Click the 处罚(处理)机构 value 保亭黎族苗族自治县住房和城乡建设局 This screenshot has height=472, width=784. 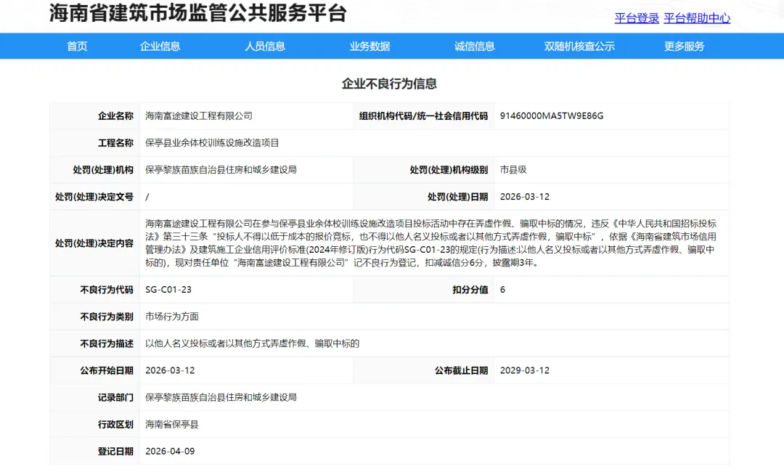[x=221, y=169]
